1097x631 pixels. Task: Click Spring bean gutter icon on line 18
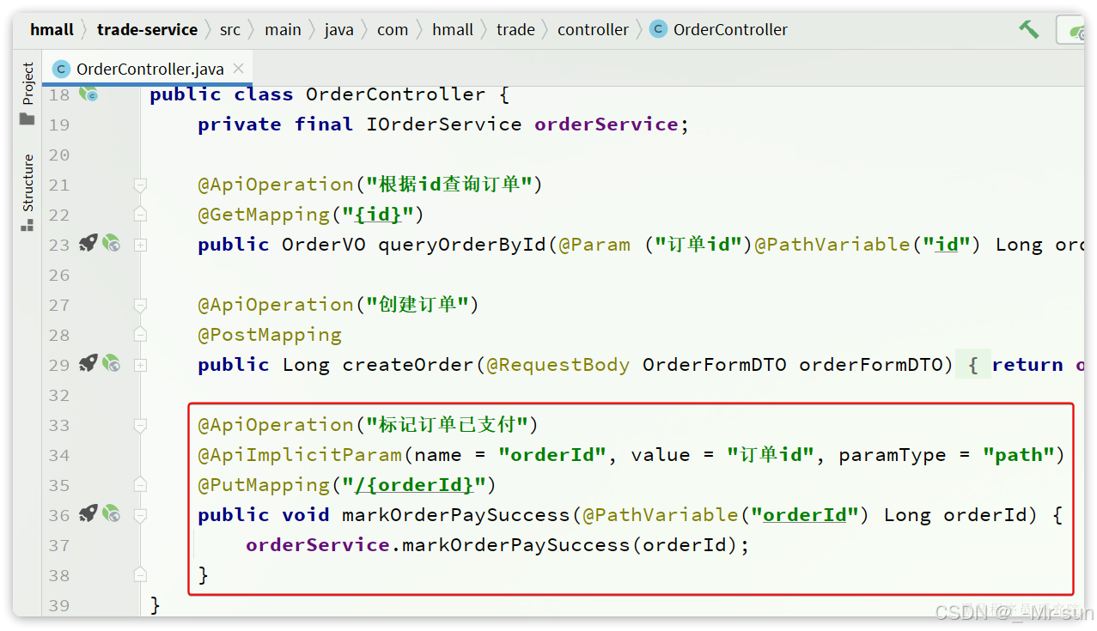pyautogui.click(x=88, y=94)
